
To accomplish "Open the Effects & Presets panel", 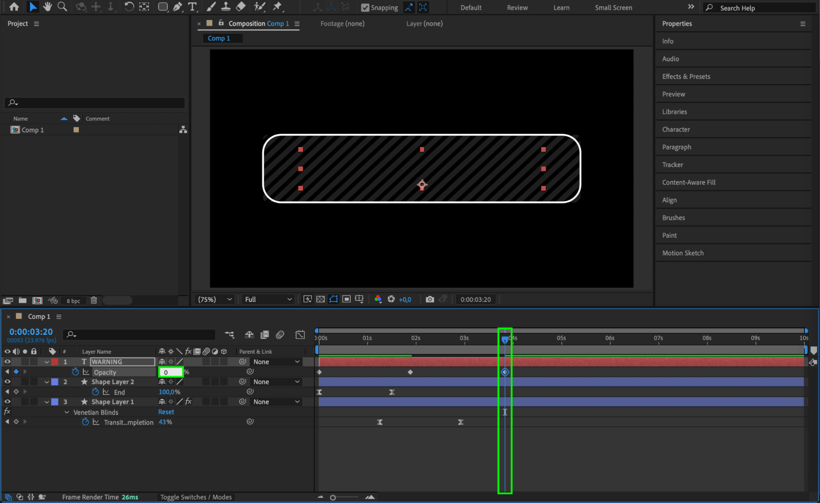I will 686,76.
